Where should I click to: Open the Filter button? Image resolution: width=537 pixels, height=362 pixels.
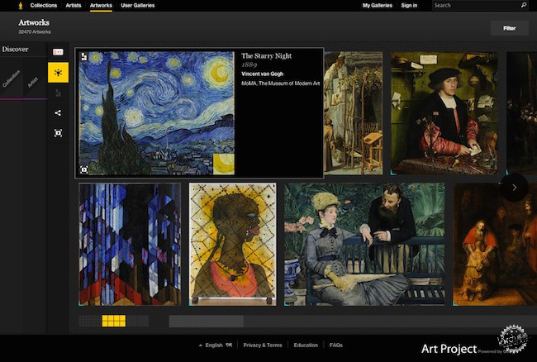[510, 28]
